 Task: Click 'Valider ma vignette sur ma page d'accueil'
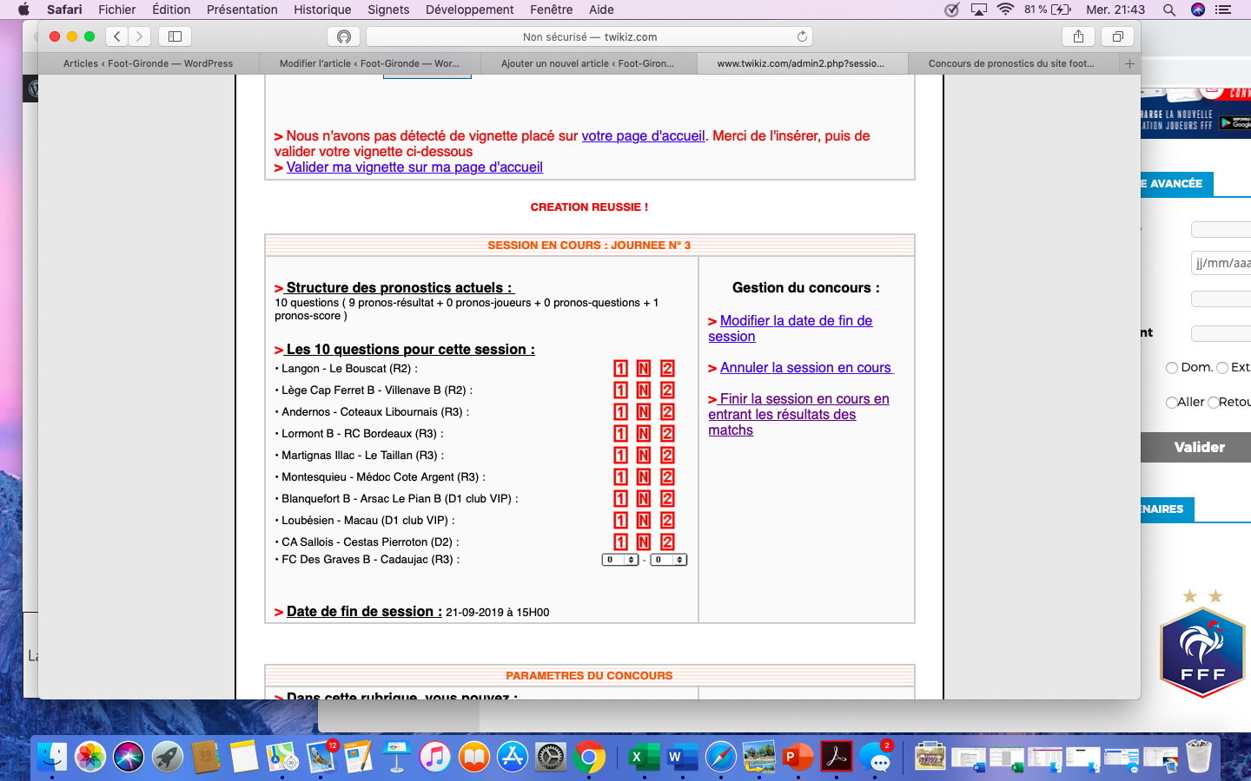pos(414,167)
